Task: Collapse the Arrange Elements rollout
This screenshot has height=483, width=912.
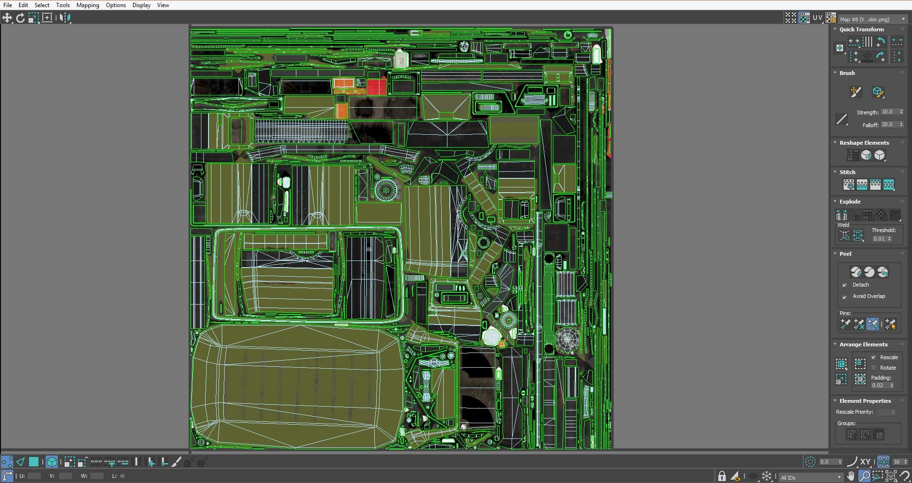Action: (x=835, y=344)
